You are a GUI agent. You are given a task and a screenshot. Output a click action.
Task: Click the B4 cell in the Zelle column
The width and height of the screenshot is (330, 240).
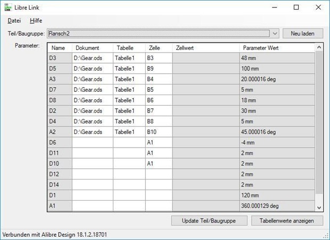159,79
